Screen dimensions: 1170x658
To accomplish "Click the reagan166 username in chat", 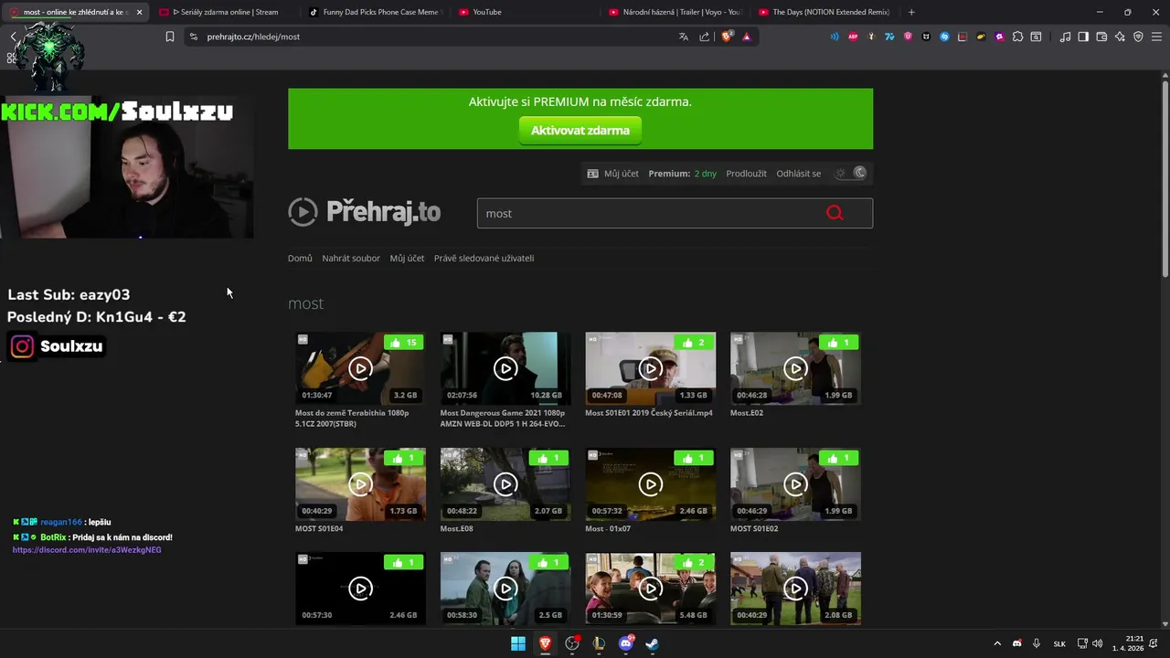I will (x=61, y=522).
